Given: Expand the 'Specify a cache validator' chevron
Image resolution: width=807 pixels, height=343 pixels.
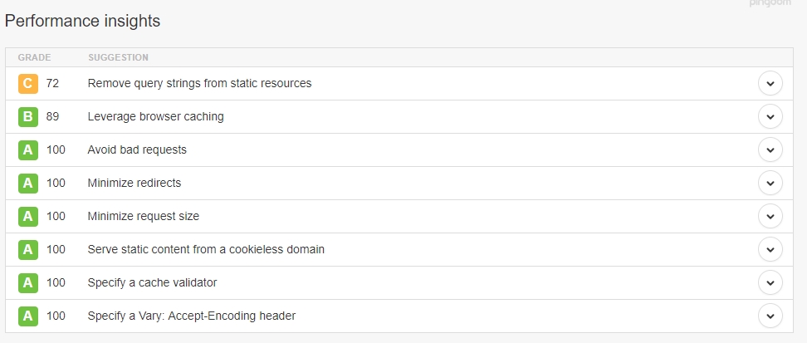Looking at the screenshot, I should point(770,282).
